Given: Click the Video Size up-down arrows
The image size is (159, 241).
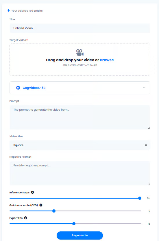Looking at the screenshot, I should click(146, 145).
